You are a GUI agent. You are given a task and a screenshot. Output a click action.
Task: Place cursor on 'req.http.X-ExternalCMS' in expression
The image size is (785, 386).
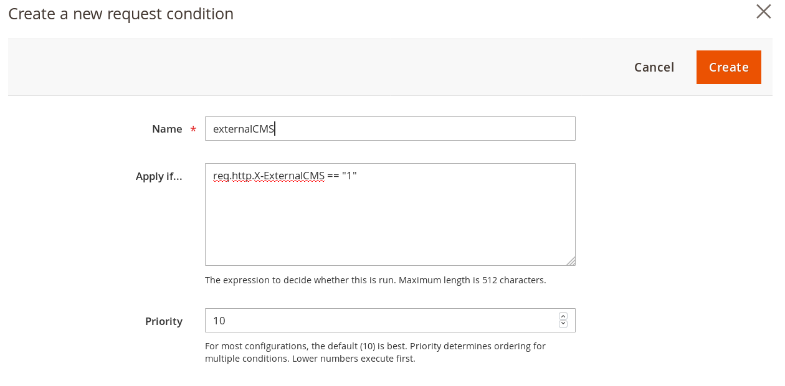point(269,176)
